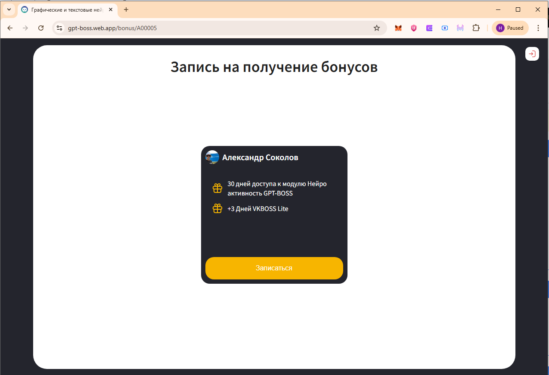Screen dimensions: 549x375
Task: Click the Paused profile button
Action: (510, 28)
